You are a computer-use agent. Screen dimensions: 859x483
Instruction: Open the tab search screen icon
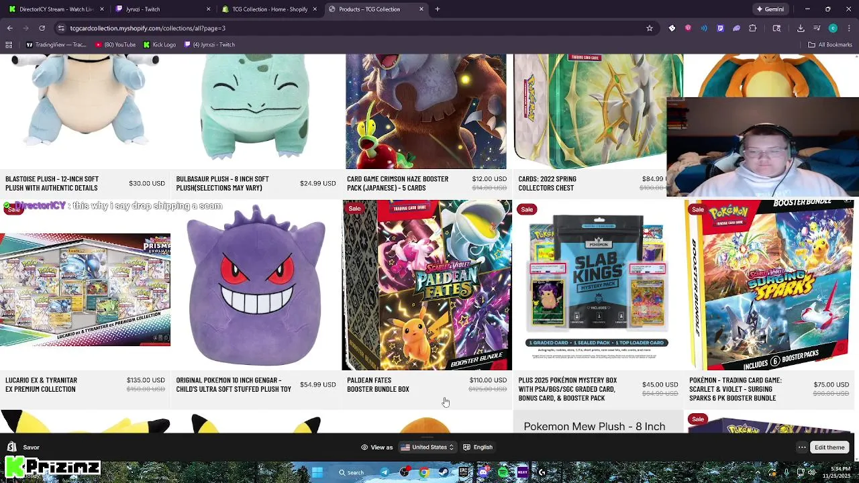tap(776, 28)
